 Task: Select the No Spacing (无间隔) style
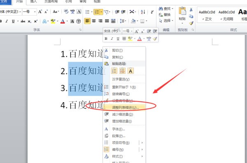[x=226, y=16]
